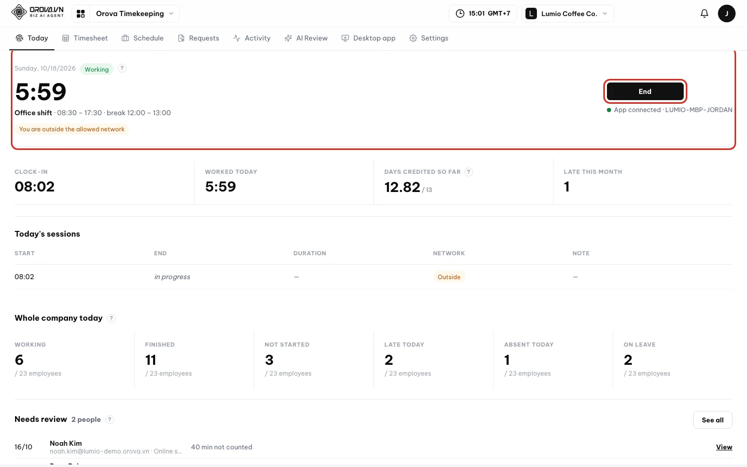Viewport: 747px width, 467px height.
Task: Click the outside allowed network warning
Action: (x=72, y=129)
